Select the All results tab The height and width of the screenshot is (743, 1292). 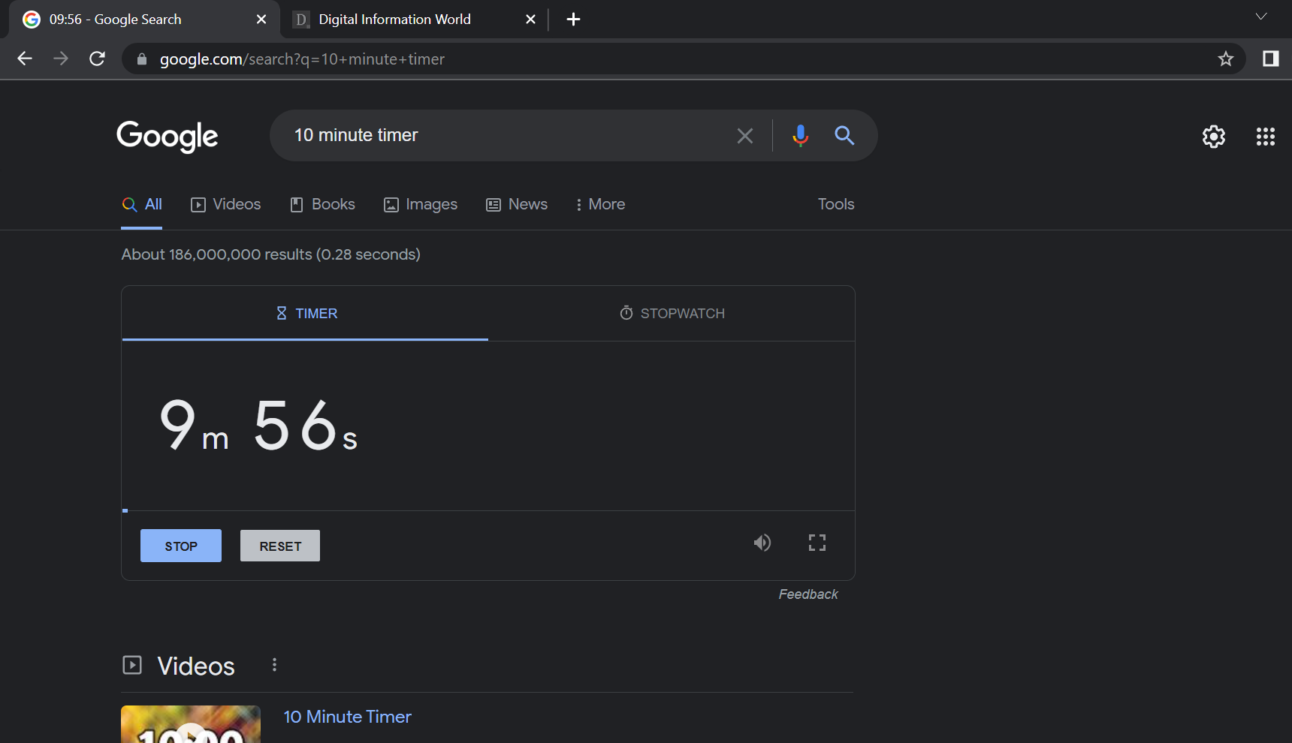pyautogui.click(x=142, y=204)
